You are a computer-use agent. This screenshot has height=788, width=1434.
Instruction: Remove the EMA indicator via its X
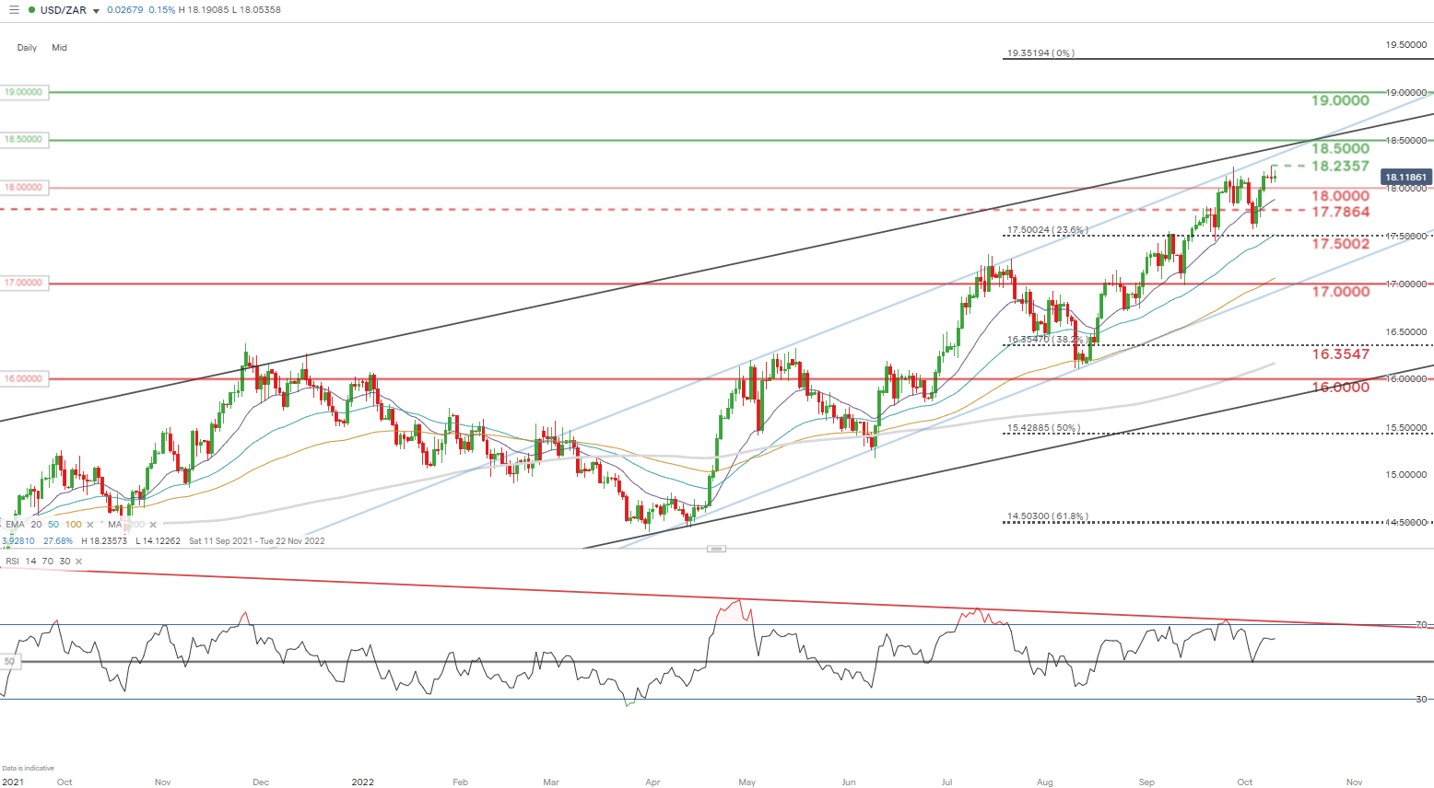pyautogui.click(x=90, y=525)
